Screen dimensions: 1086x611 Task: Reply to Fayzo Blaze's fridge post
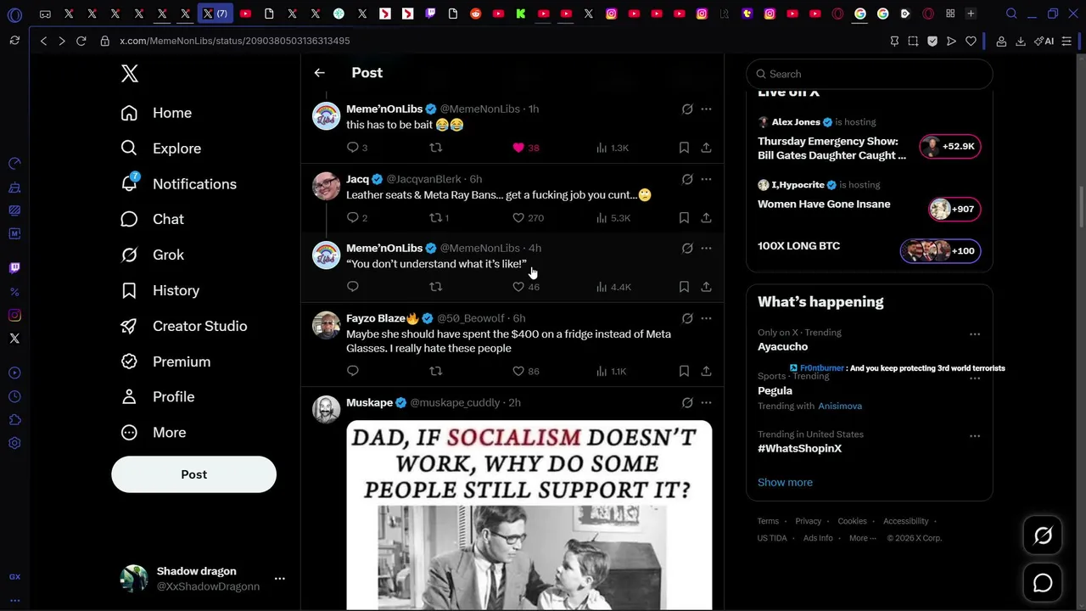353,371
